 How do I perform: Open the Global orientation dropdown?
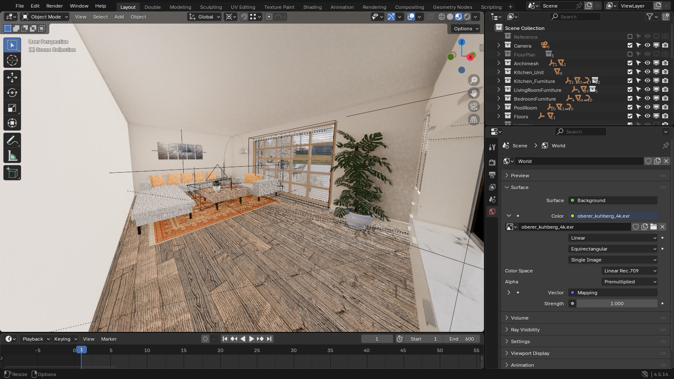coord(204,17)
